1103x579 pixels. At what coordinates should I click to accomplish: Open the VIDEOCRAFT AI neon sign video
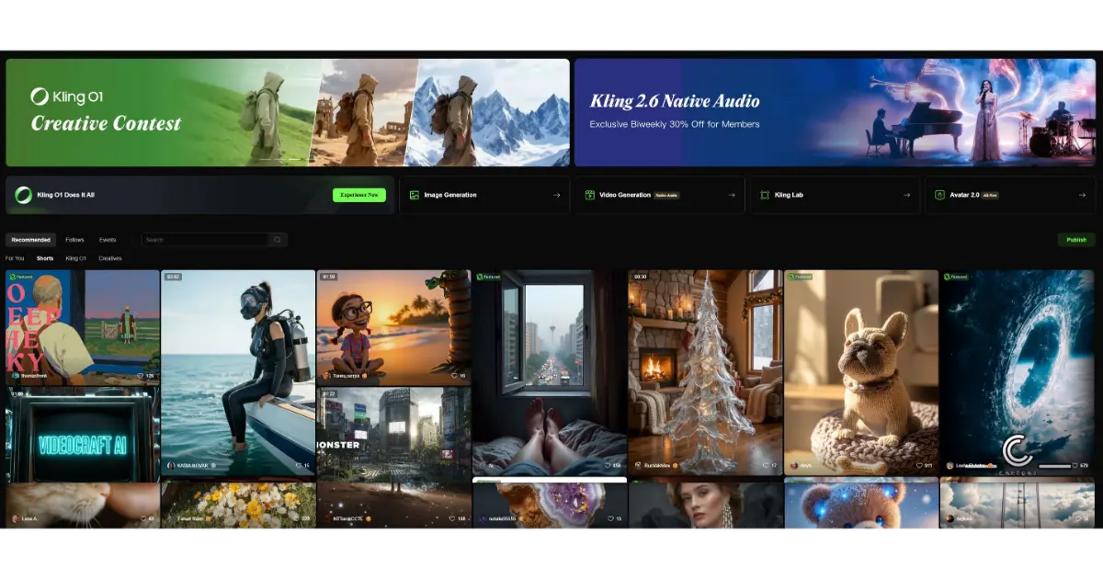(83, 434)
